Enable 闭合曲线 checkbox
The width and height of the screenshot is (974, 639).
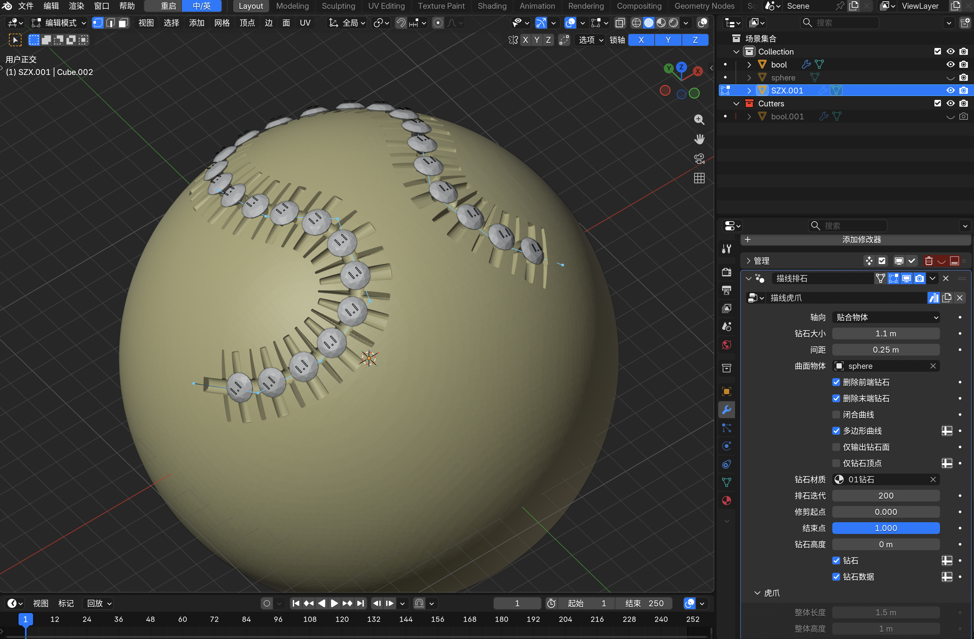click(836, 415)
